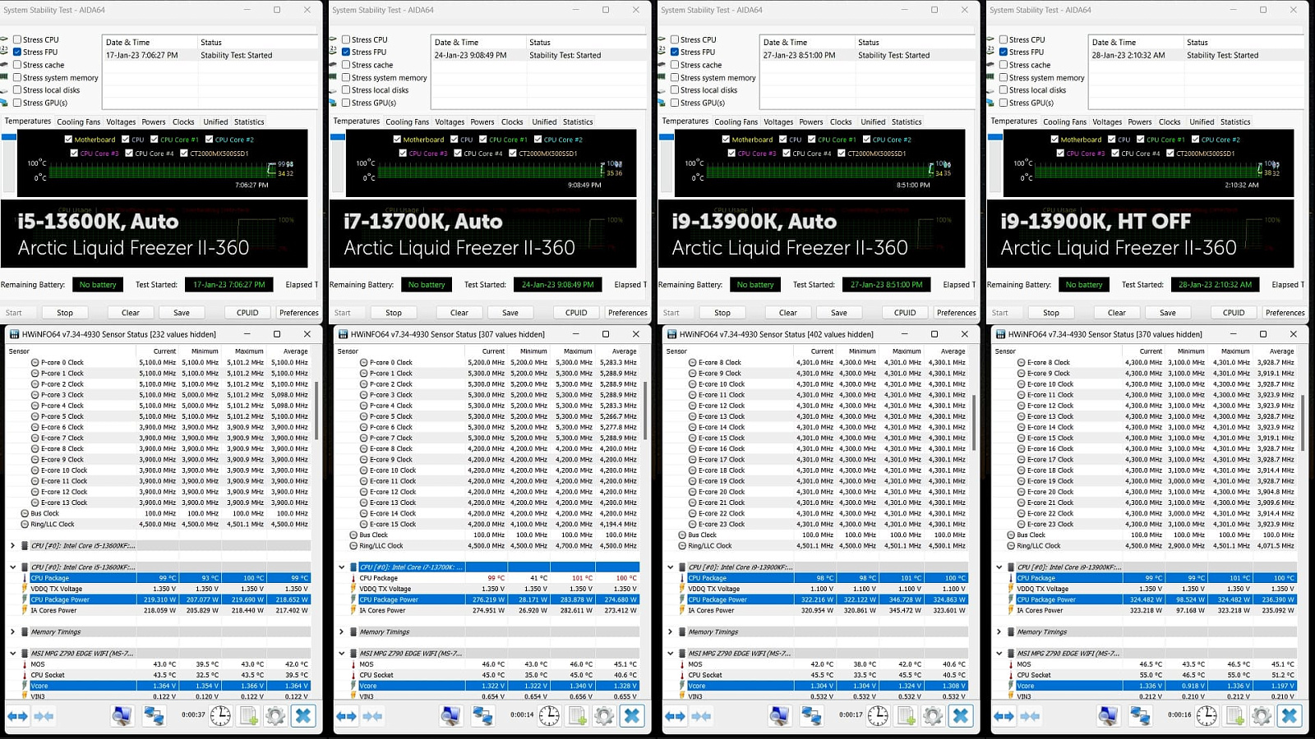The width and height of the screenshot is (1315, 739).
Task: Reset elapsed clock in HWiNFO 370 values hidden window
Action: 1207,716
